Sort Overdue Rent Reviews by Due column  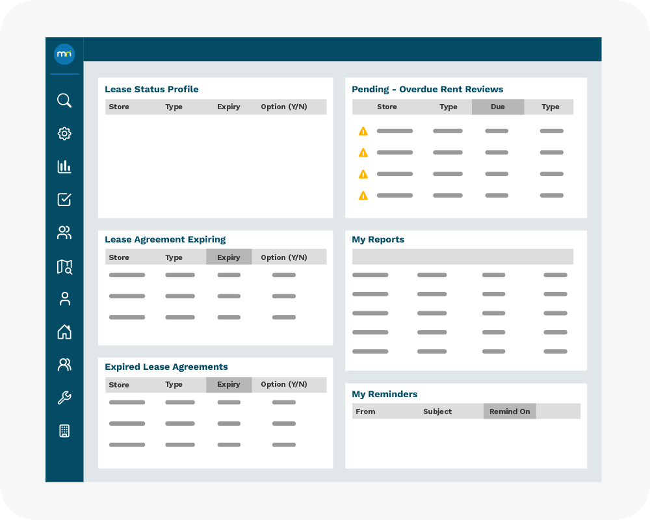point(498,107)
